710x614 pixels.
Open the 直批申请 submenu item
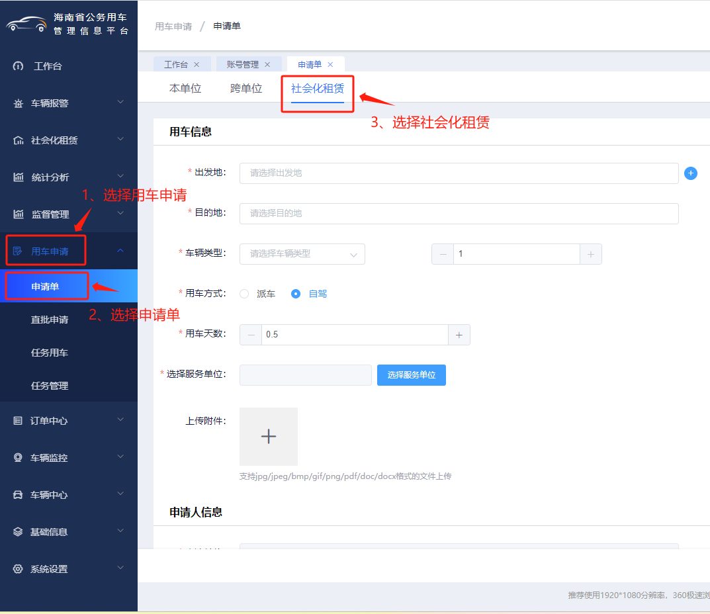click(x=50, y=320)
